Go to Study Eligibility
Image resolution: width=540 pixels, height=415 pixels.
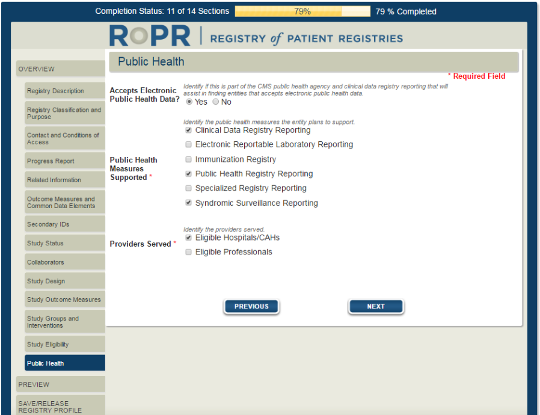click(65, 345)
